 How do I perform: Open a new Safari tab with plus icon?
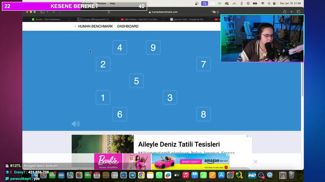291,12
